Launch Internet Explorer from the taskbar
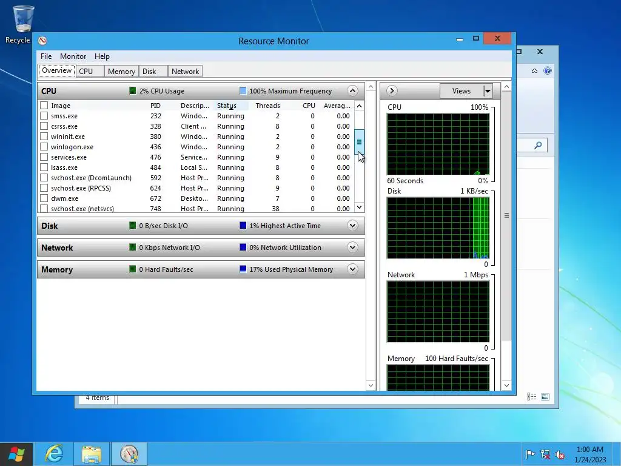Screen dimensions: 621x466 (x=54, y=454)
